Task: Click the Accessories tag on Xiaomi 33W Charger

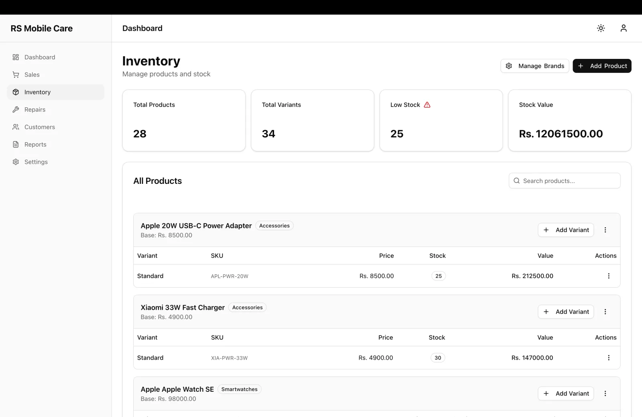Action: [x=248, y=307]
